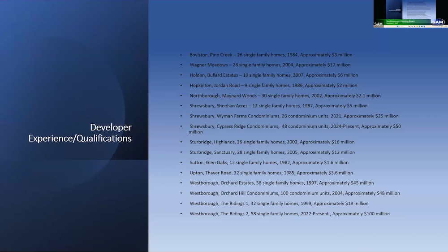This screenshot has height=252, width=448.
Task: Click the Sturbridge, Sanctuary line
Action: (x=272, y=152)
